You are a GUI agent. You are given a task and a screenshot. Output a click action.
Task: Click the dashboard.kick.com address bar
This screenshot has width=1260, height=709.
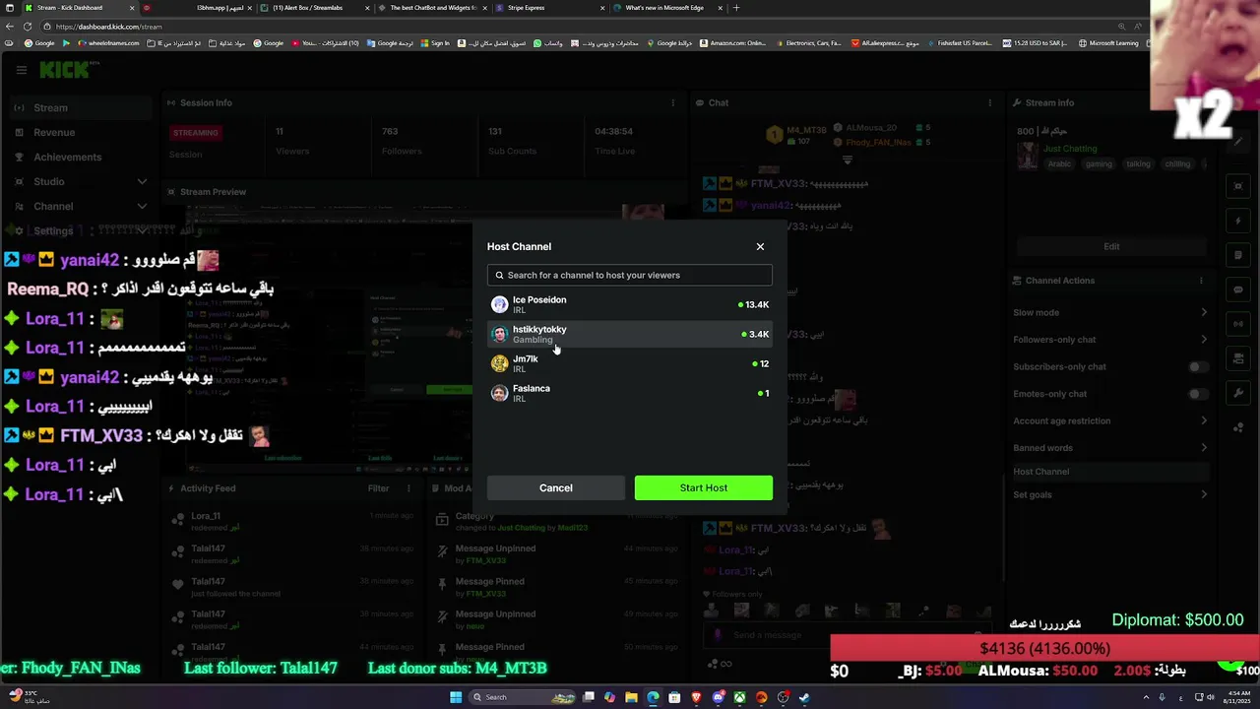[x=571, y=27]
